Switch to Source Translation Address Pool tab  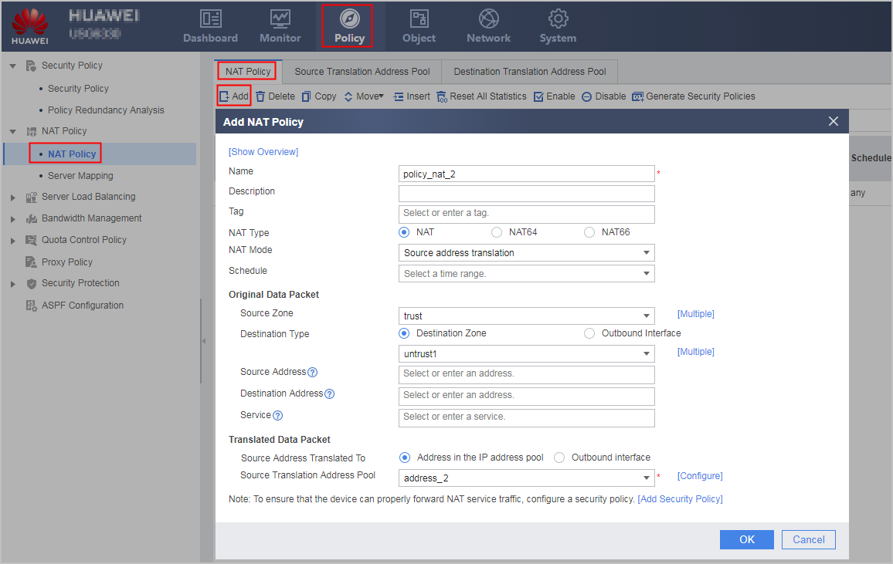click(x=362, y=72)
